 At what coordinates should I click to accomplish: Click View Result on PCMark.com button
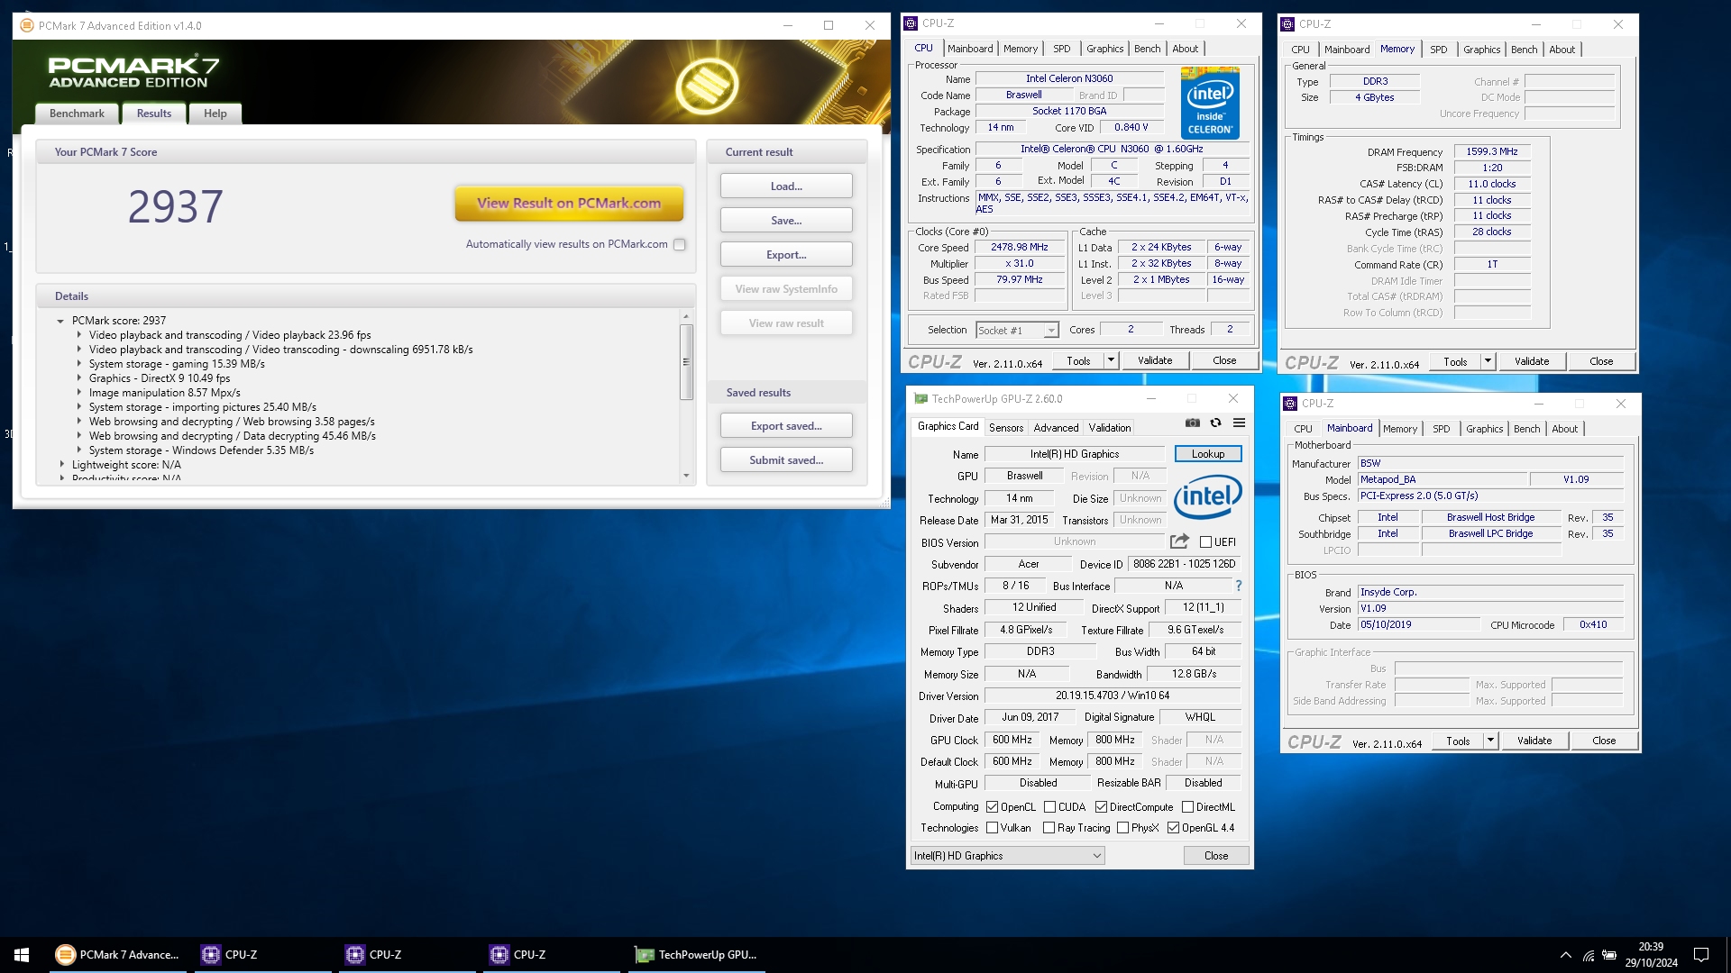[569, 204]
